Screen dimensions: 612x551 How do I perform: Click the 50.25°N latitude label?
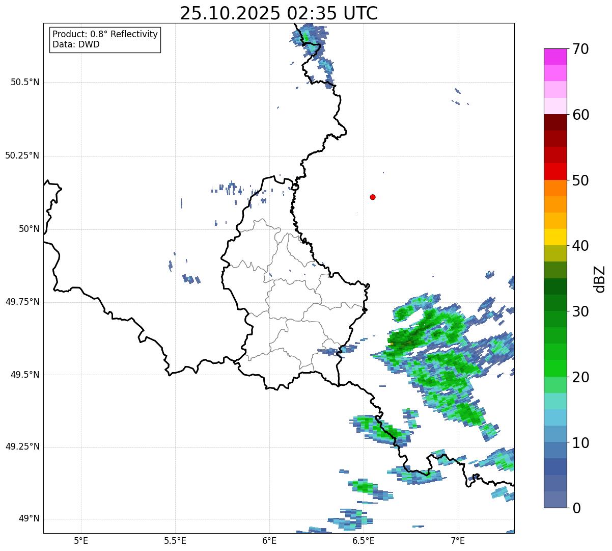[x=22, y=155]
